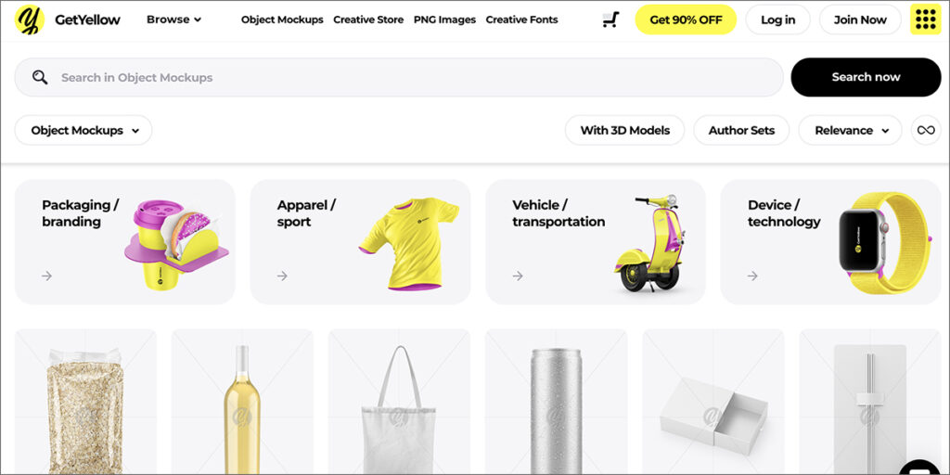
Task: Toggle the Author Sets filter
Action: click(x=741, y=130)
